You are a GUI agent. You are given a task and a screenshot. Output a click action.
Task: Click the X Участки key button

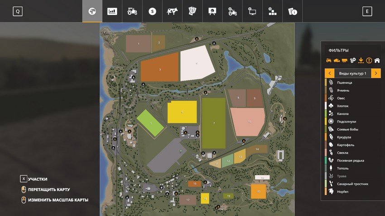click(x=24, y=179)
